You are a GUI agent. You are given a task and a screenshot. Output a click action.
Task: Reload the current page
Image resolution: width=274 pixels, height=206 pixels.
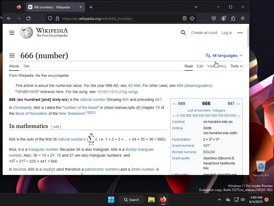click(x=28, y=19)
